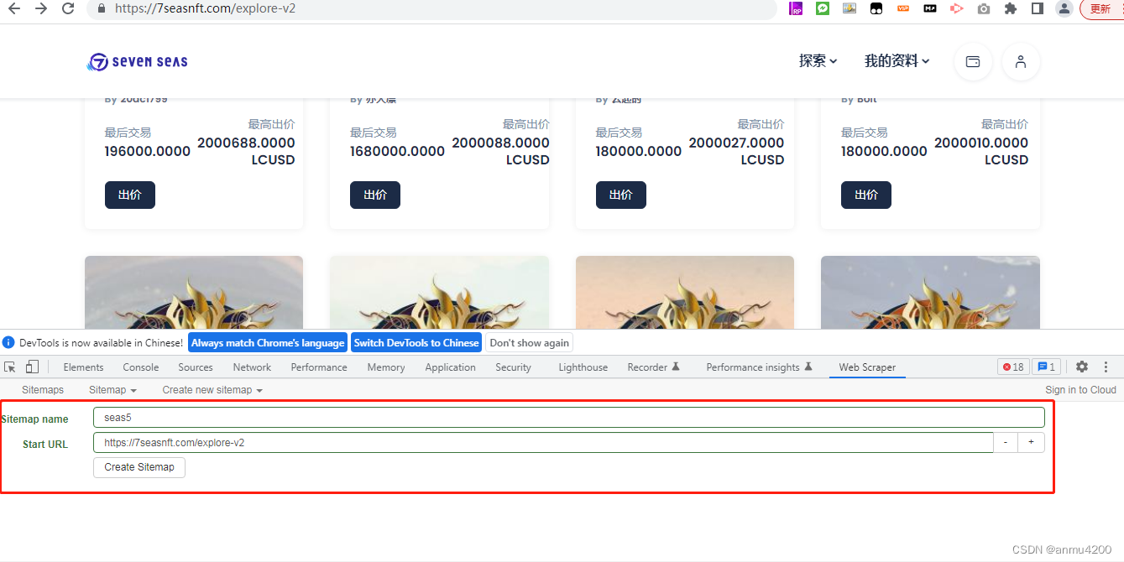Viewport: 1124px width, 562px height.
Task: Switch to the Memory tab
Action: tap(386, 367)
